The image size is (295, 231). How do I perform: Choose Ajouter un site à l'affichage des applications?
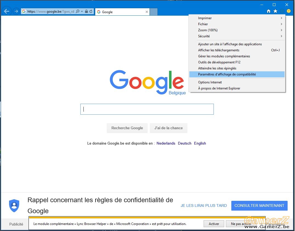tap(237, 44)
